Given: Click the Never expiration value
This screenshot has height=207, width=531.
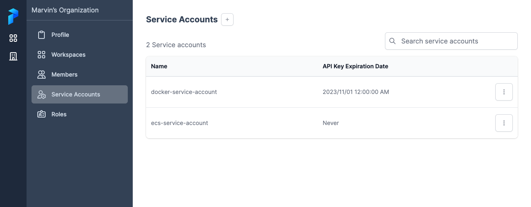Looking at the screenshot, I should [331, 123].
